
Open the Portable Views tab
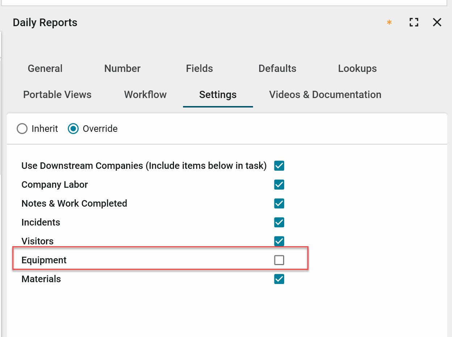pyautogui.click(x=57, y=95)
